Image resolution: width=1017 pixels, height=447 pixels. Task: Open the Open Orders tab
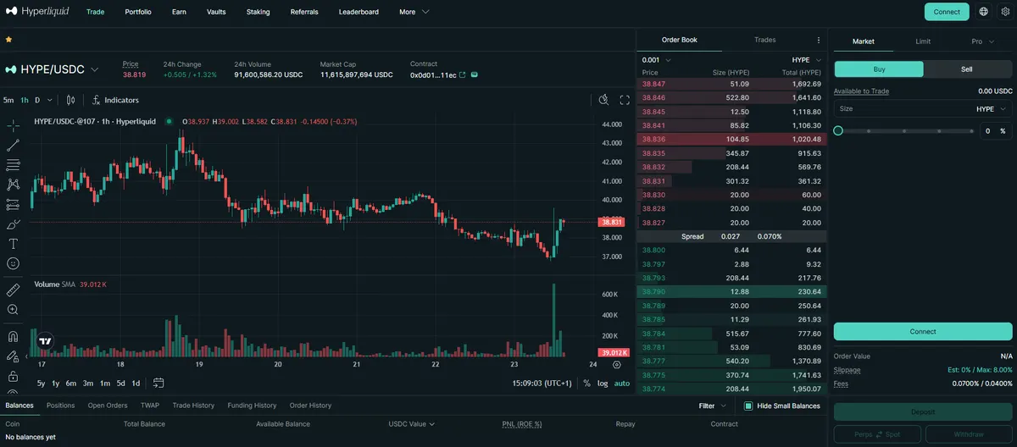(x=108, y=406)
